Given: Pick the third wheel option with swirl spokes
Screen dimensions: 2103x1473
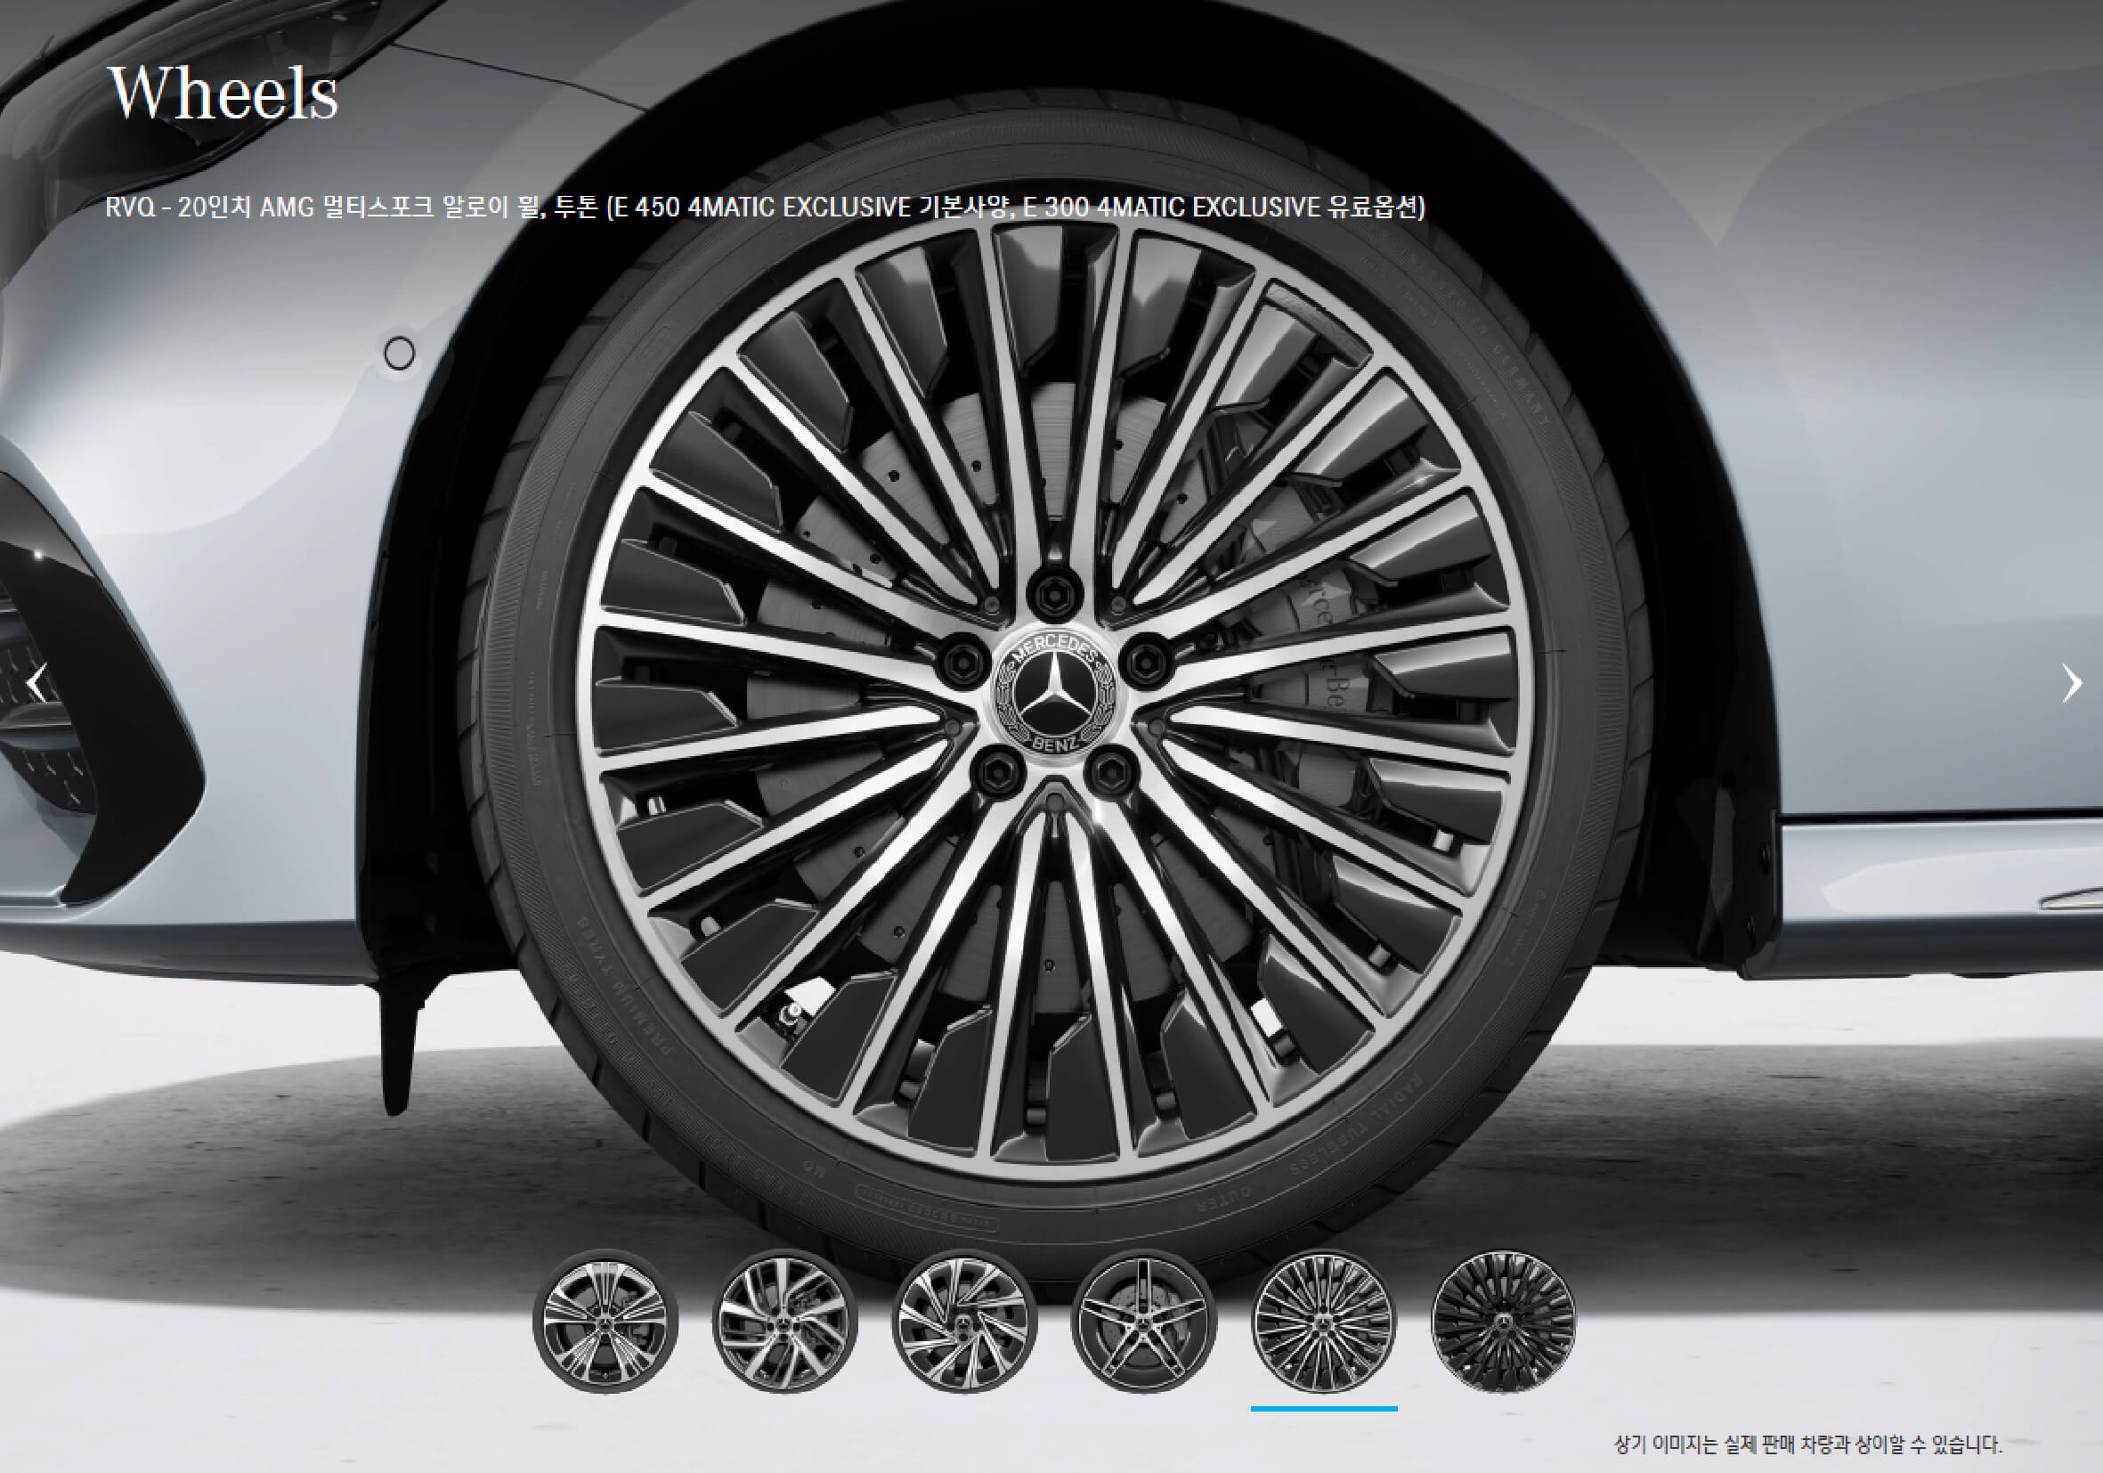Looking at the screenshot, I should tap(963, 1322).
